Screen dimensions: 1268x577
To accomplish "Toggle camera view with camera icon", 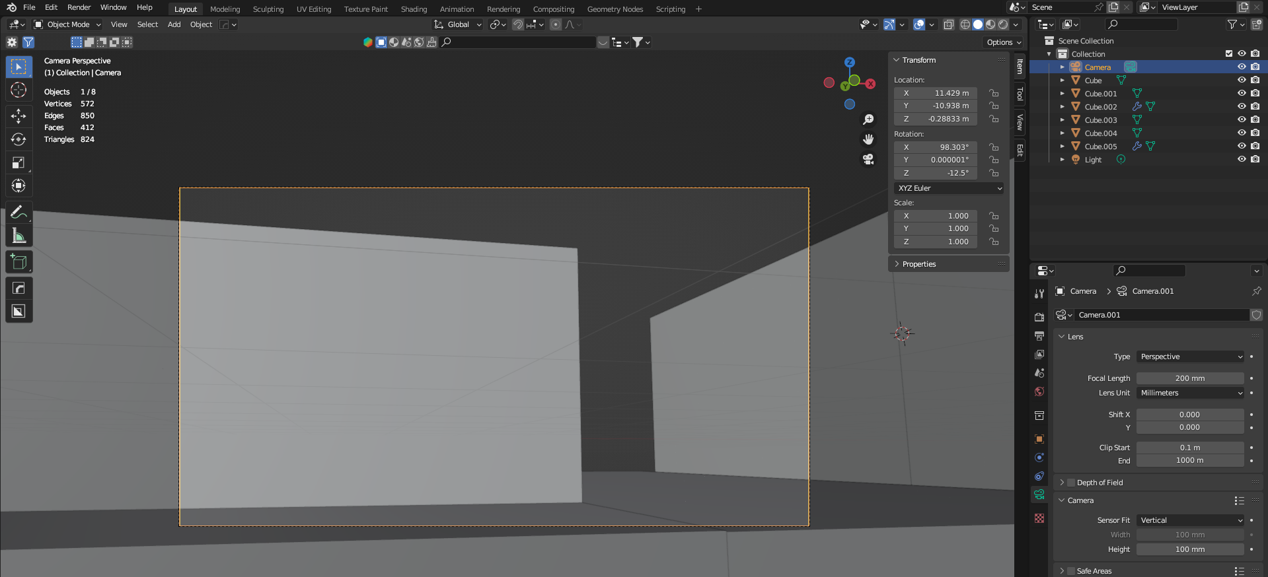I will tap(868, 159).
